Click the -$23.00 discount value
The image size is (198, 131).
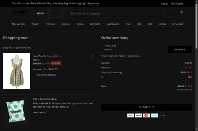tap(188, 68)
